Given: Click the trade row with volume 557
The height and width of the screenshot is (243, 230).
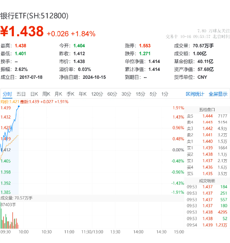Looking at the screenshot, I should (x=207, y=200).
